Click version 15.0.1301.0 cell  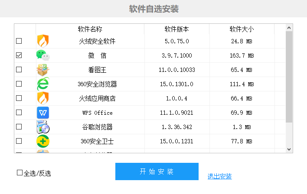click(176, 84)
